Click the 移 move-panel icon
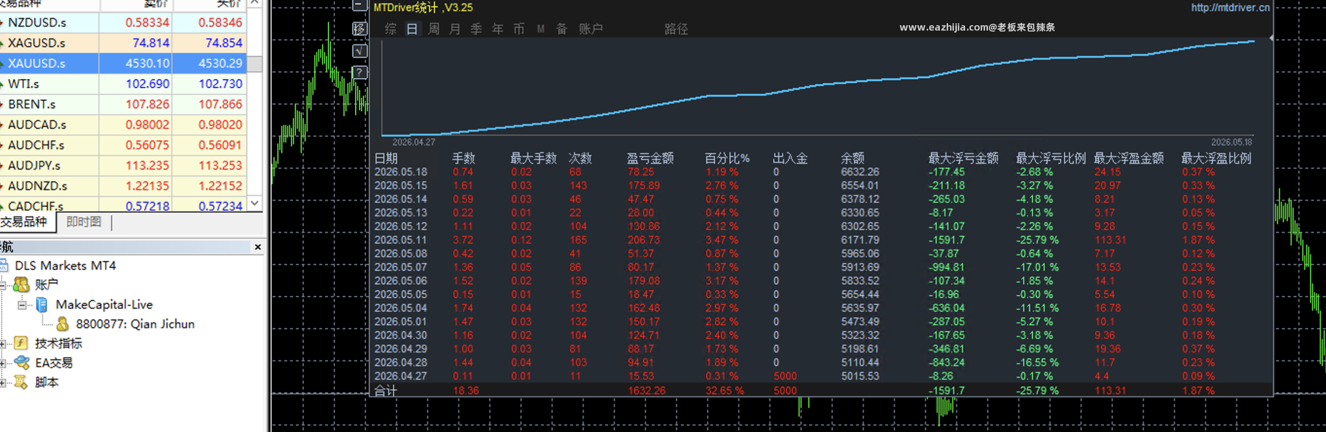Screen dimensions: 1326x432 (359, 28)
